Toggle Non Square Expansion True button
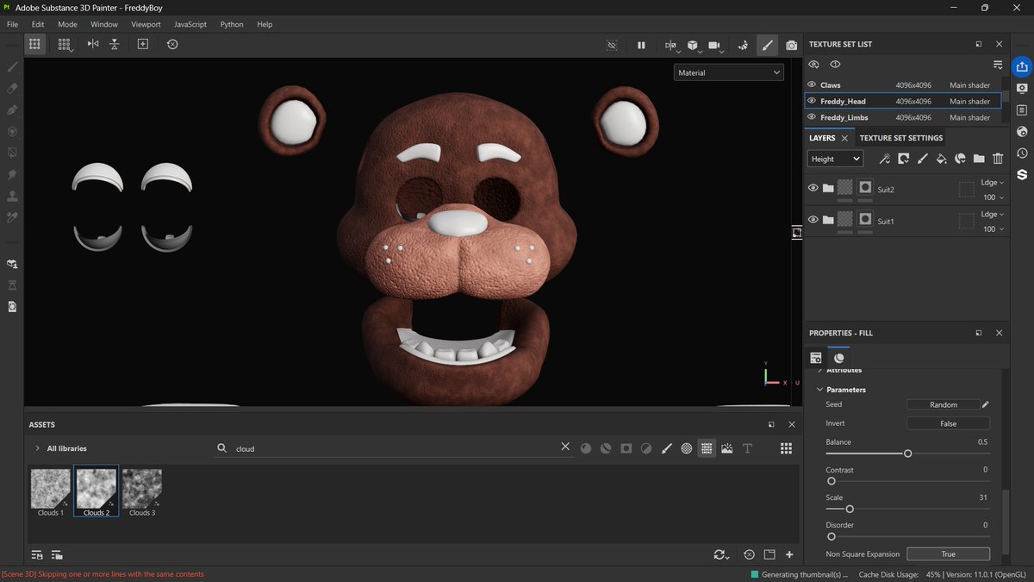 tap(948, 554)
